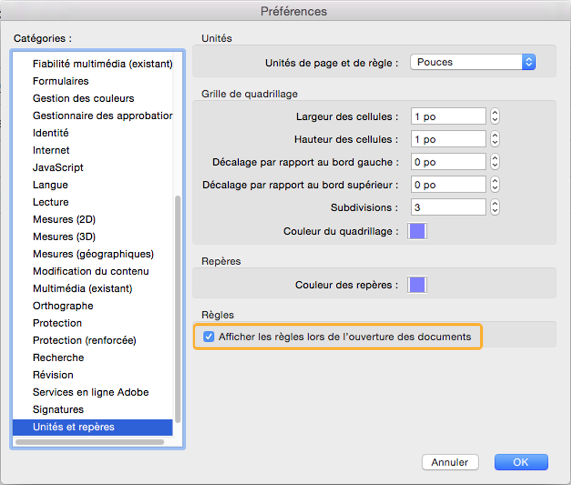Select the Langue category
The height and width of the screenshot is (485, 571).
pos(50,185)
